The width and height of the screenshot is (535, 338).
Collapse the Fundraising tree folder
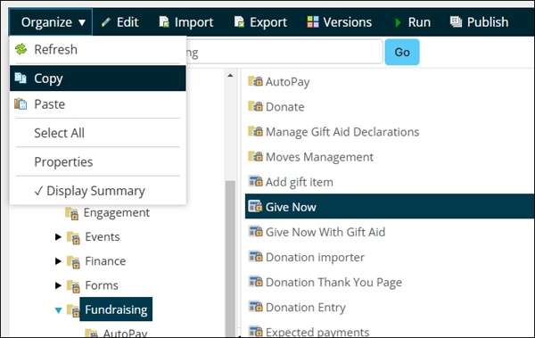(58, 310)
